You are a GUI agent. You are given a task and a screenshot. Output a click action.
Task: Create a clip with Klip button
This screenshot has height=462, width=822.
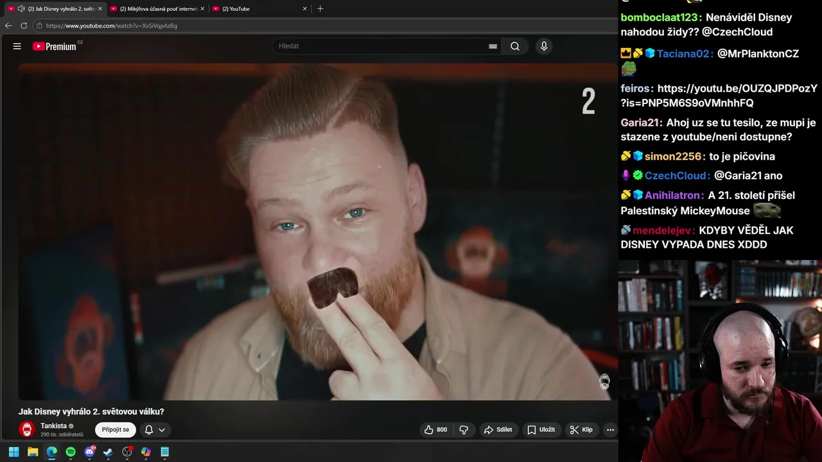[582, 430]
